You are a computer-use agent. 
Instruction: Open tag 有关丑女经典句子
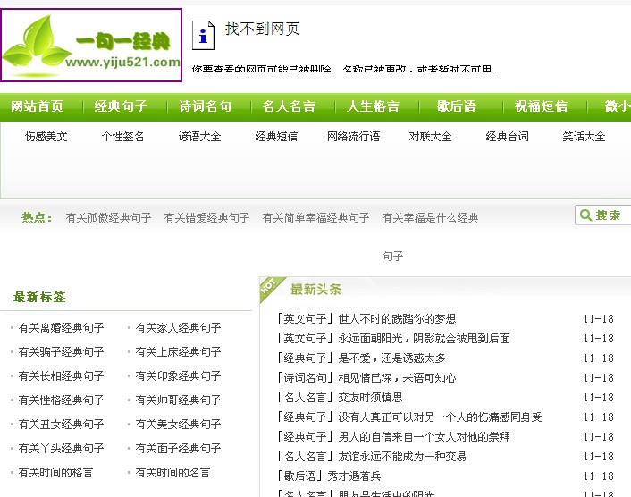click(61, 425)
